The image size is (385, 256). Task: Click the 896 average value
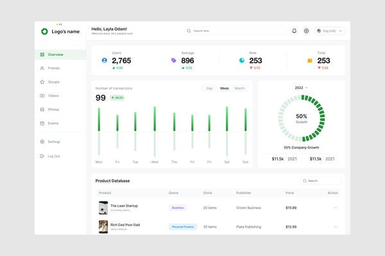pyautogui.click(x=187, y=61)
